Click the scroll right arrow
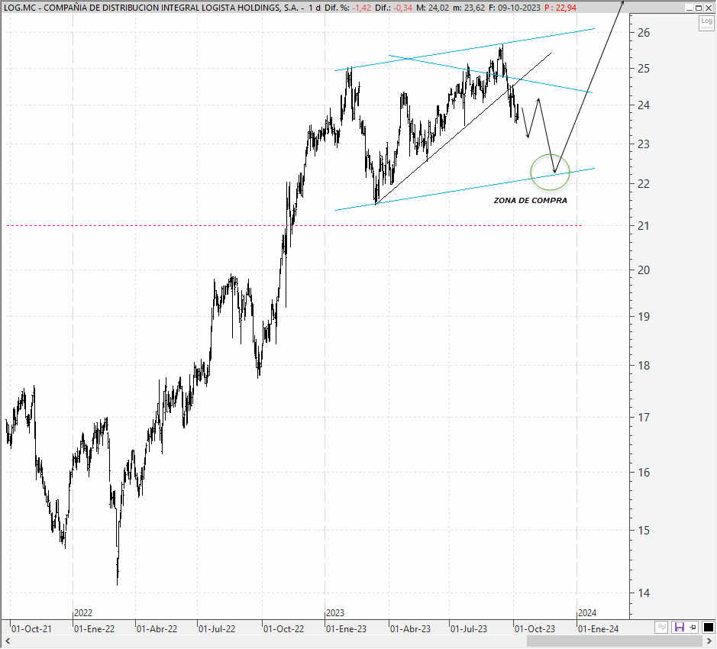 tap(709, 641)
